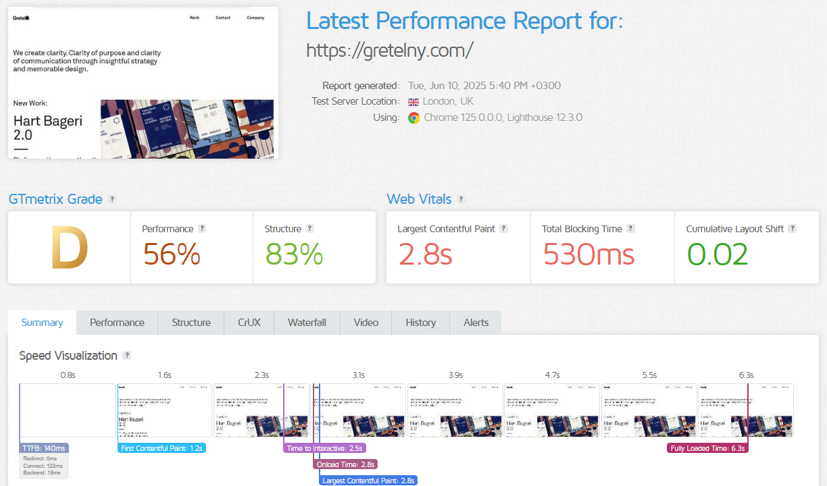The width and height of the screenshot is (827, 486).
Task: Click the Connect: 122ms detail
Action: [43, 466]
